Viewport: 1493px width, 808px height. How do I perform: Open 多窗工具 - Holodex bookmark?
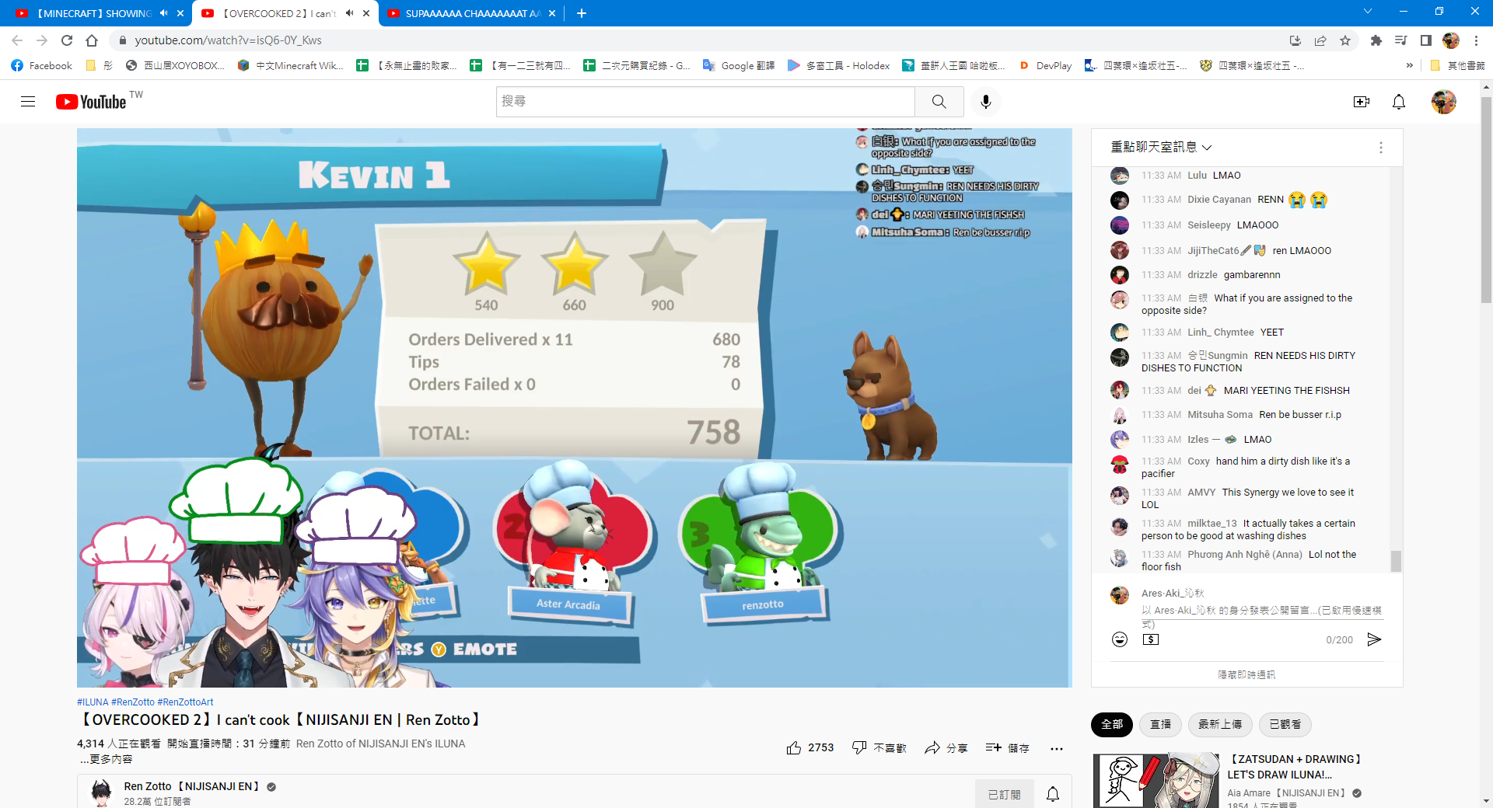tap(838, 66)
